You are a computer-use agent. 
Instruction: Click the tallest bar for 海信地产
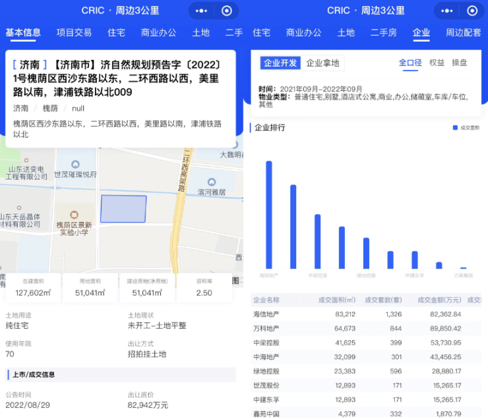click(269, 214)
